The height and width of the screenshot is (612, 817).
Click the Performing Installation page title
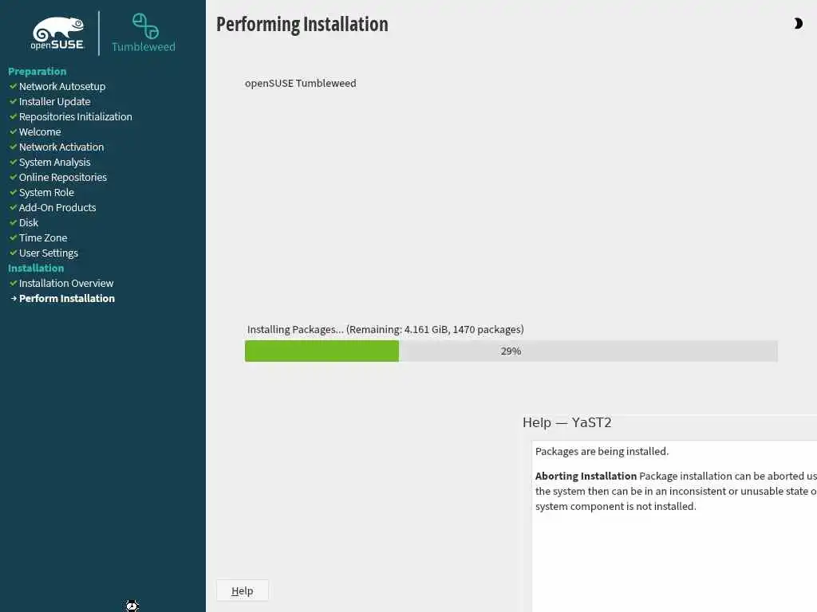302,25
